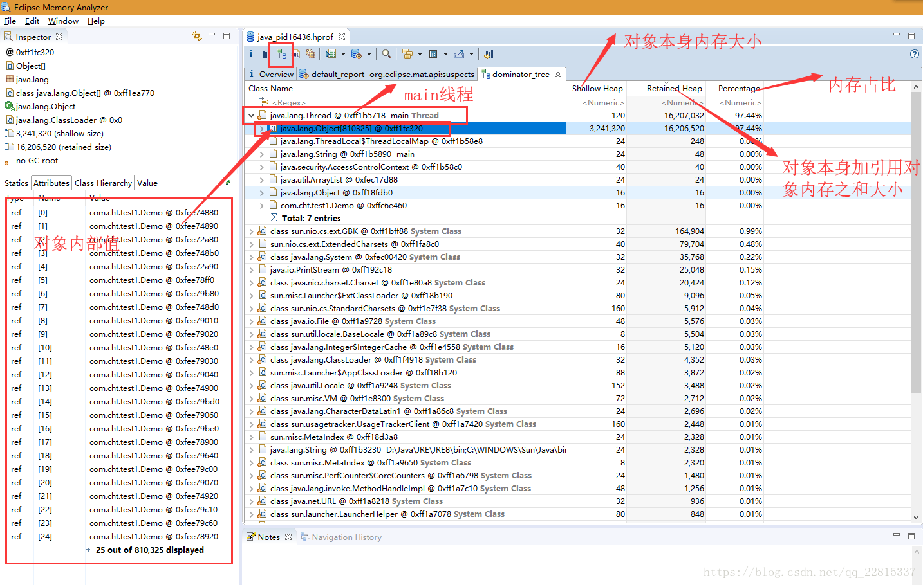Close the Inspector view tab

click(59, 37)
